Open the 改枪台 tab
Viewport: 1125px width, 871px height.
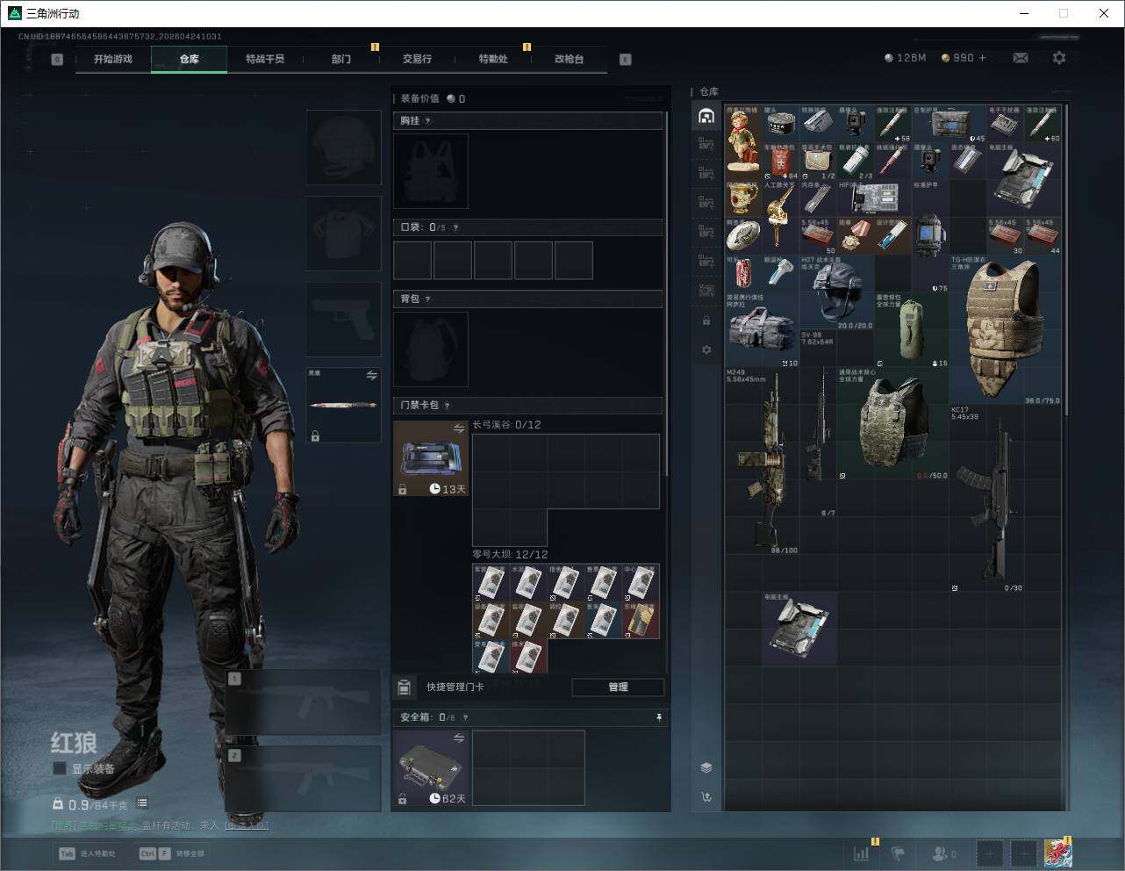(569, 59)
